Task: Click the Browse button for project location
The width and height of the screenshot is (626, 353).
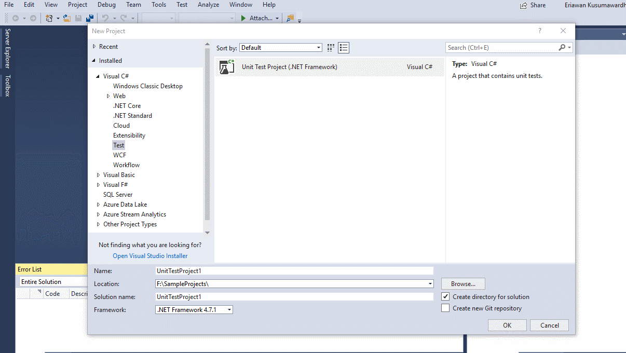Action: pos(462,283)
